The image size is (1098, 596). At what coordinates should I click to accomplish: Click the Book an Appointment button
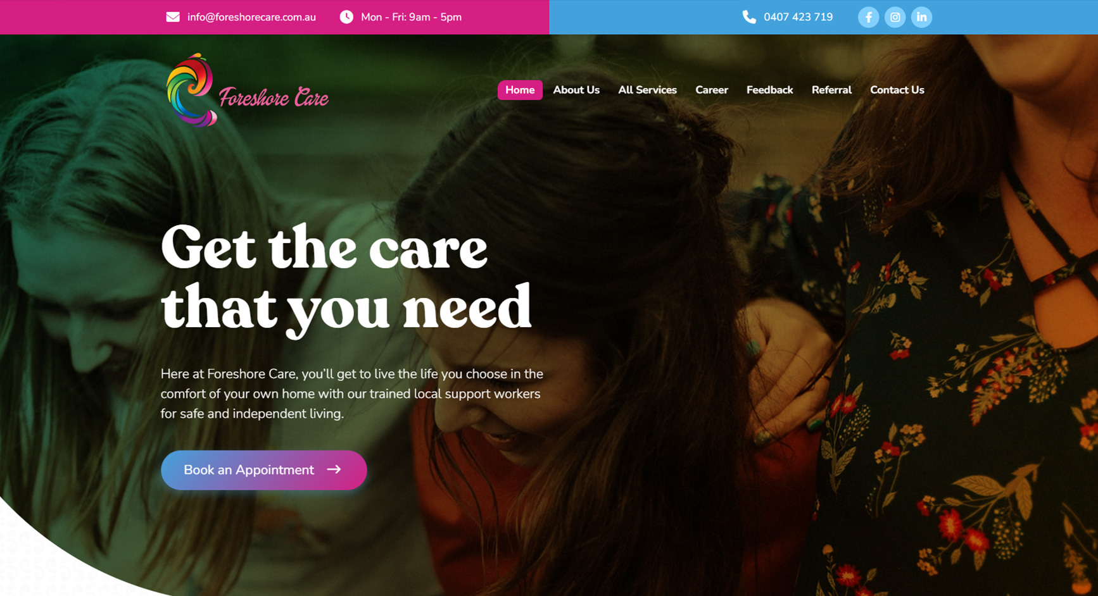pyautogui.click(x=264, y=470)
